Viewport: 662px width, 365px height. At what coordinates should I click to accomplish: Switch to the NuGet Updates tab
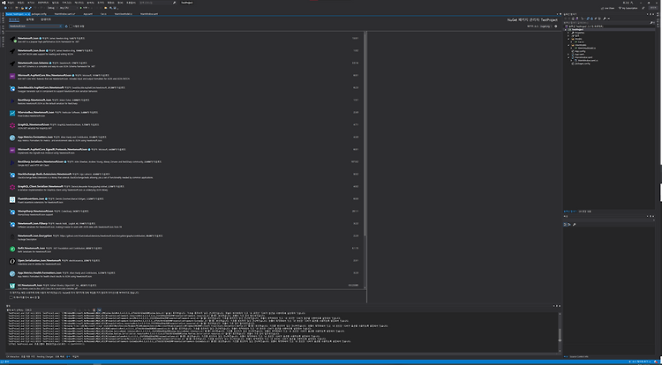(46, 19)
